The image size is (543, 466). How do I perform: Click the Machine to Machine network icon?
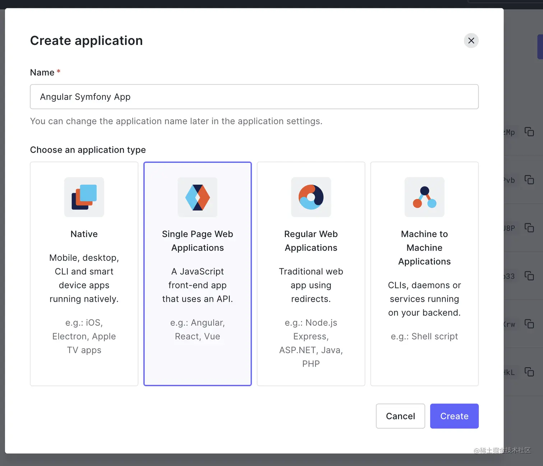(424, 197)
